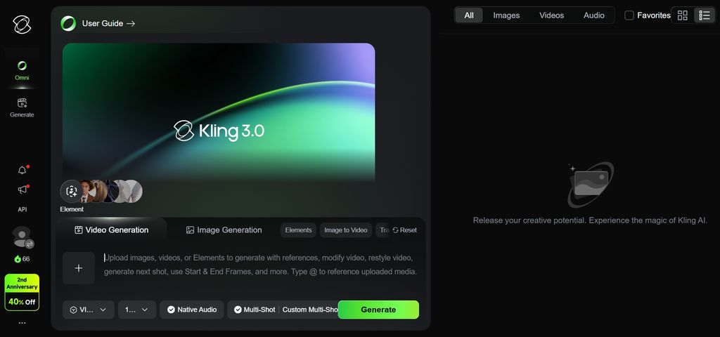This screenshot has height=337, width=720.
Task: Open Generate from the left sidebar
Action: point(22,107)
